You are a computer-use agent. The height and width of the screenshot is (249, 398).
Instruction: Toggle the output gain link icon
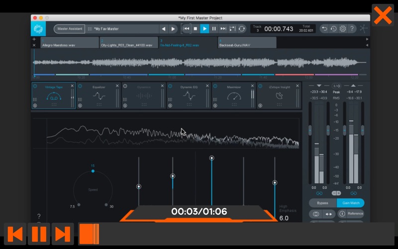pyautogui.click(x=354, y=193)
